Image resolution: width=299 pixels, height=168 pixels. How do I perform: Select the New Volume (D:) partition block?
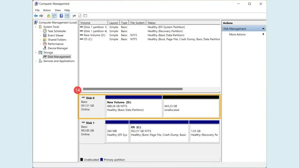click(134, 107)
